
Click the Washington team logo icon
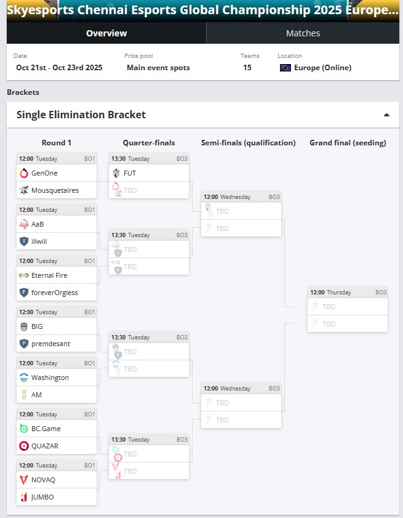(24, 378)
